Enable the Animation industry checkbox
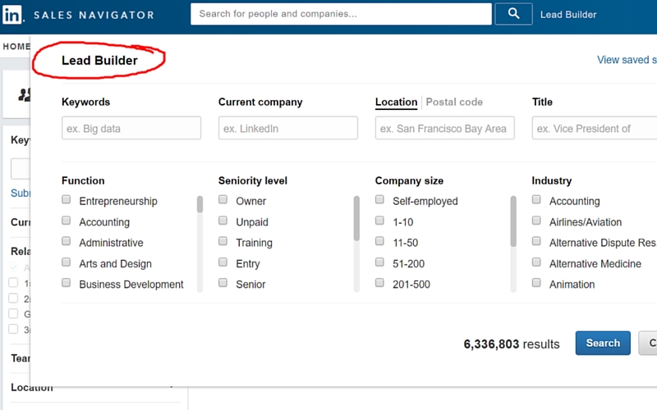 [x=536, y=283]
